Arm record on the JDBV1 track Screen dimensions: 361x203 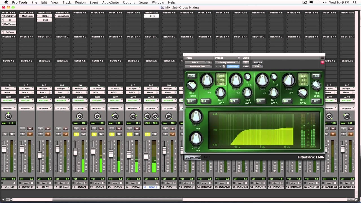(x=83, y=129)
